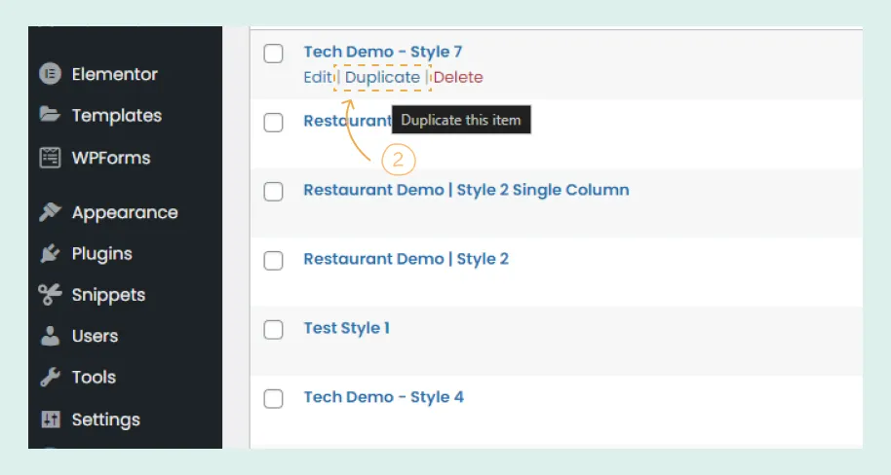Tick checkbox for the row under Tech Demo - Style 7
The height and width of the screenshot is (475, 891).
(273, 122)
